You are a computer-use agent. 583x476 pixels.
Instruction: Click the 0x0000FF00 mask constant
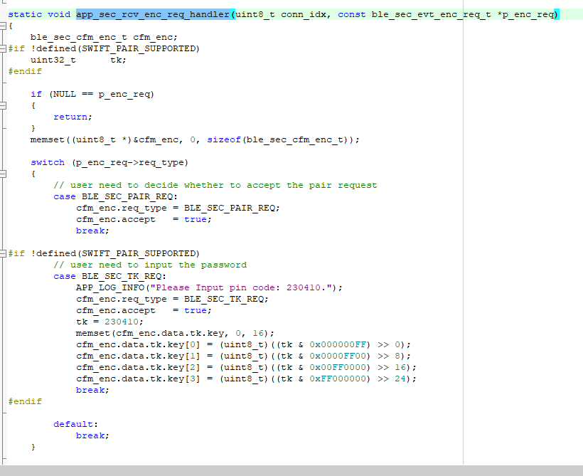[x=338, y=356]
